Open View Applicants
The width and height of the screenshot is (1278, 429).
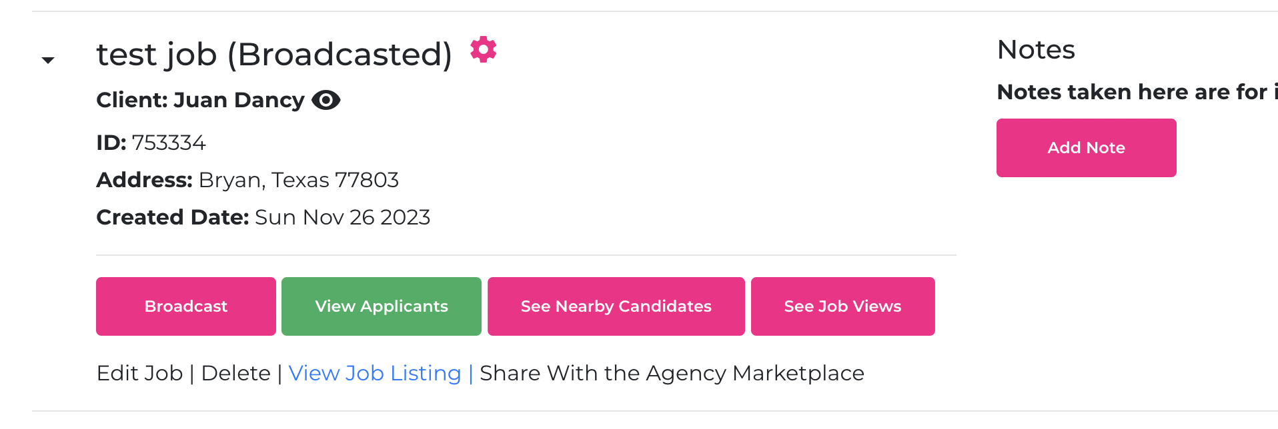tap(381, 306)
